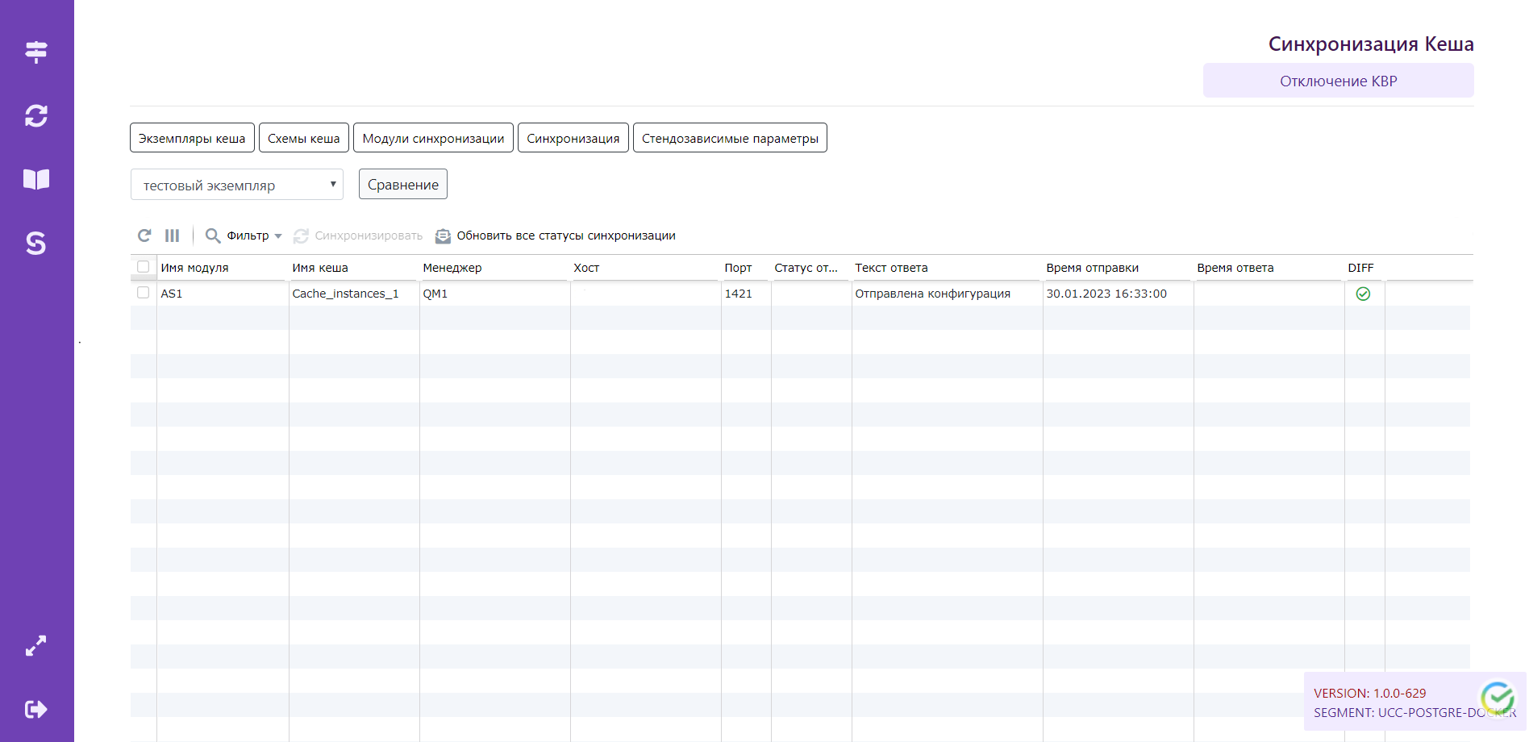Check the checkbox for the AS1 row

(144, 293)
